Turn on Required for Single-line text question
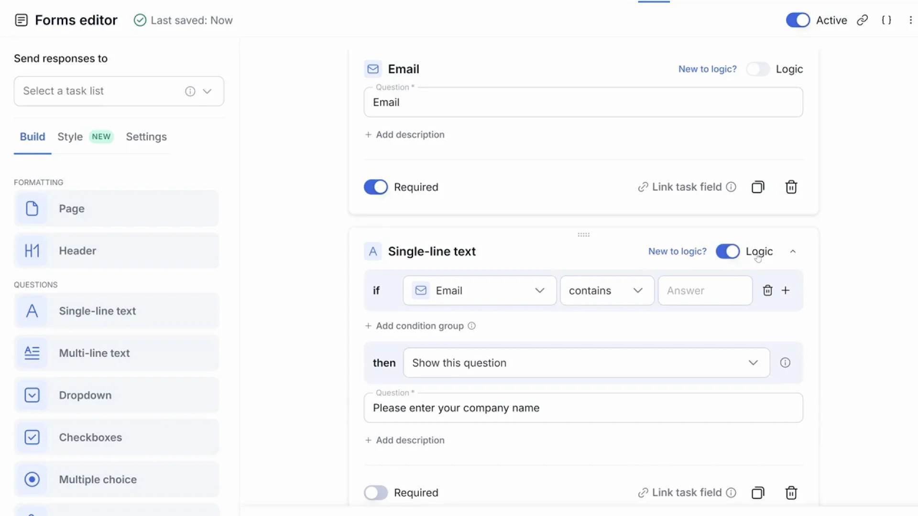 376,493
